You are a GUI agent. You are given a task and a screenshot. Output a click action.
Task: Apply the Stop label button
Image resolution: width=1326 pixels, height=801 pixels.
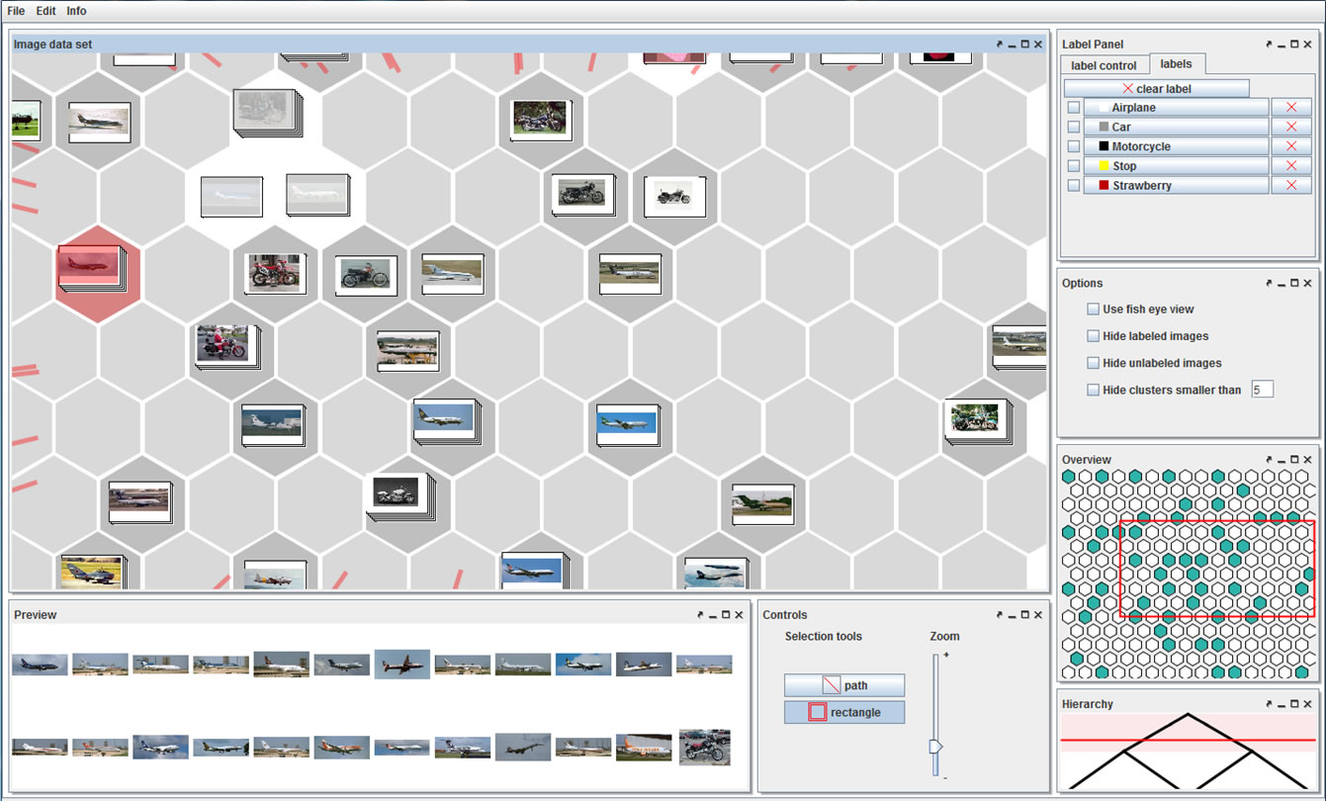click(x=1176, y=166)
